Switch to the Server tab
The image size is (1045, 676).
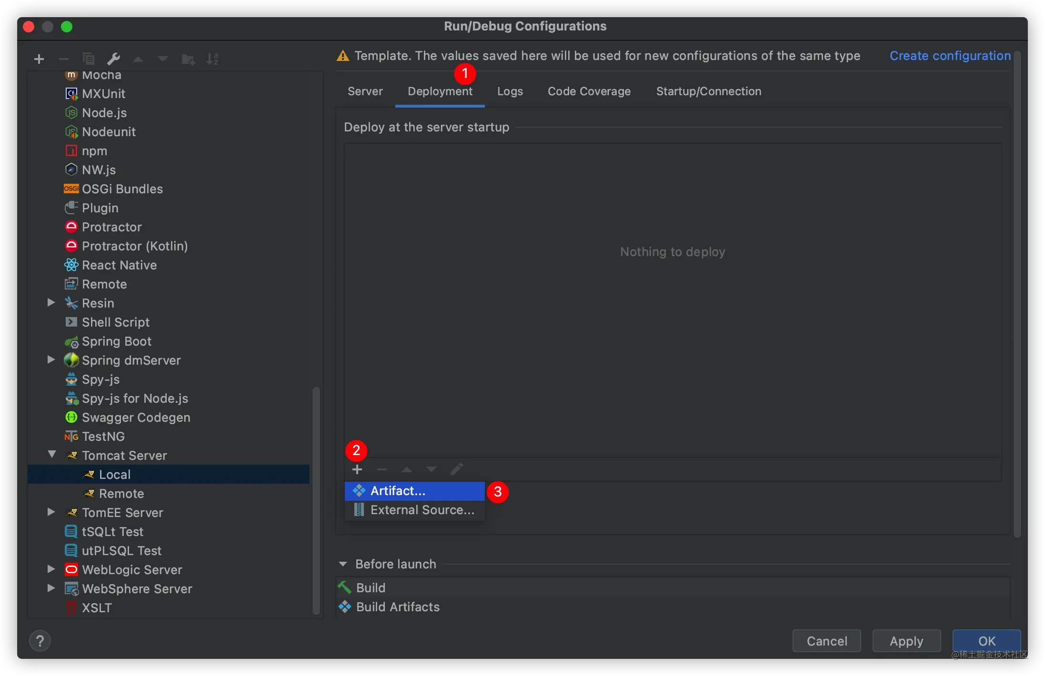[365, 91]
